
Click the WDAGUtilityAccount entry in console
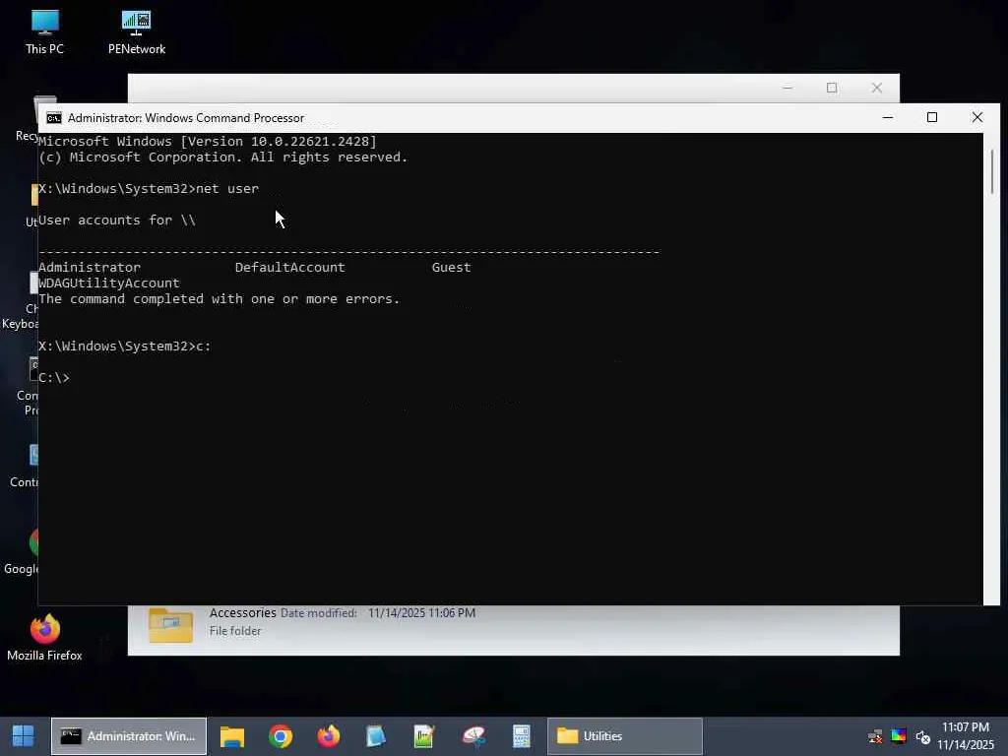[x=108, y=283]
